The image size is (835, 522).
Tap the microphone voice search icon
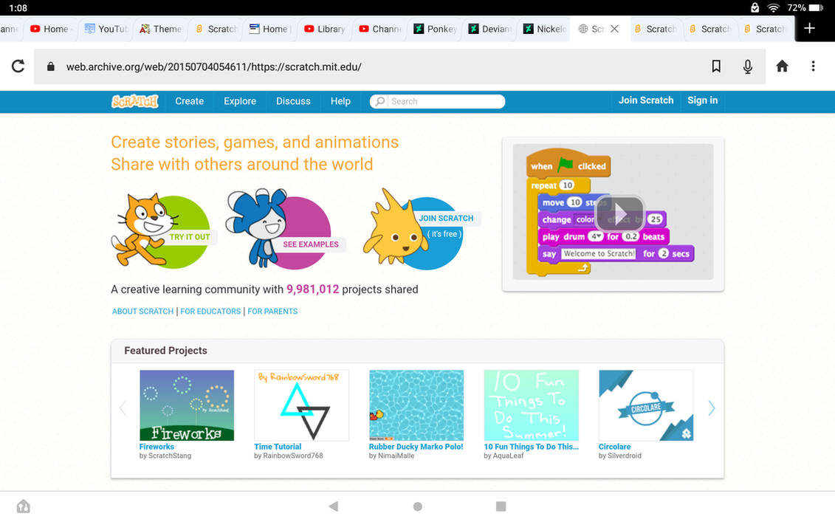point(748,66)
